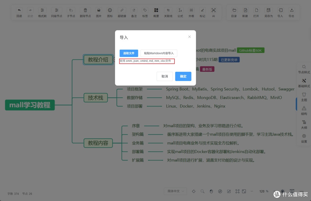Screen dimensions: 311x201
Task: Click the 标签 tag icon
Action: [145, 10]
